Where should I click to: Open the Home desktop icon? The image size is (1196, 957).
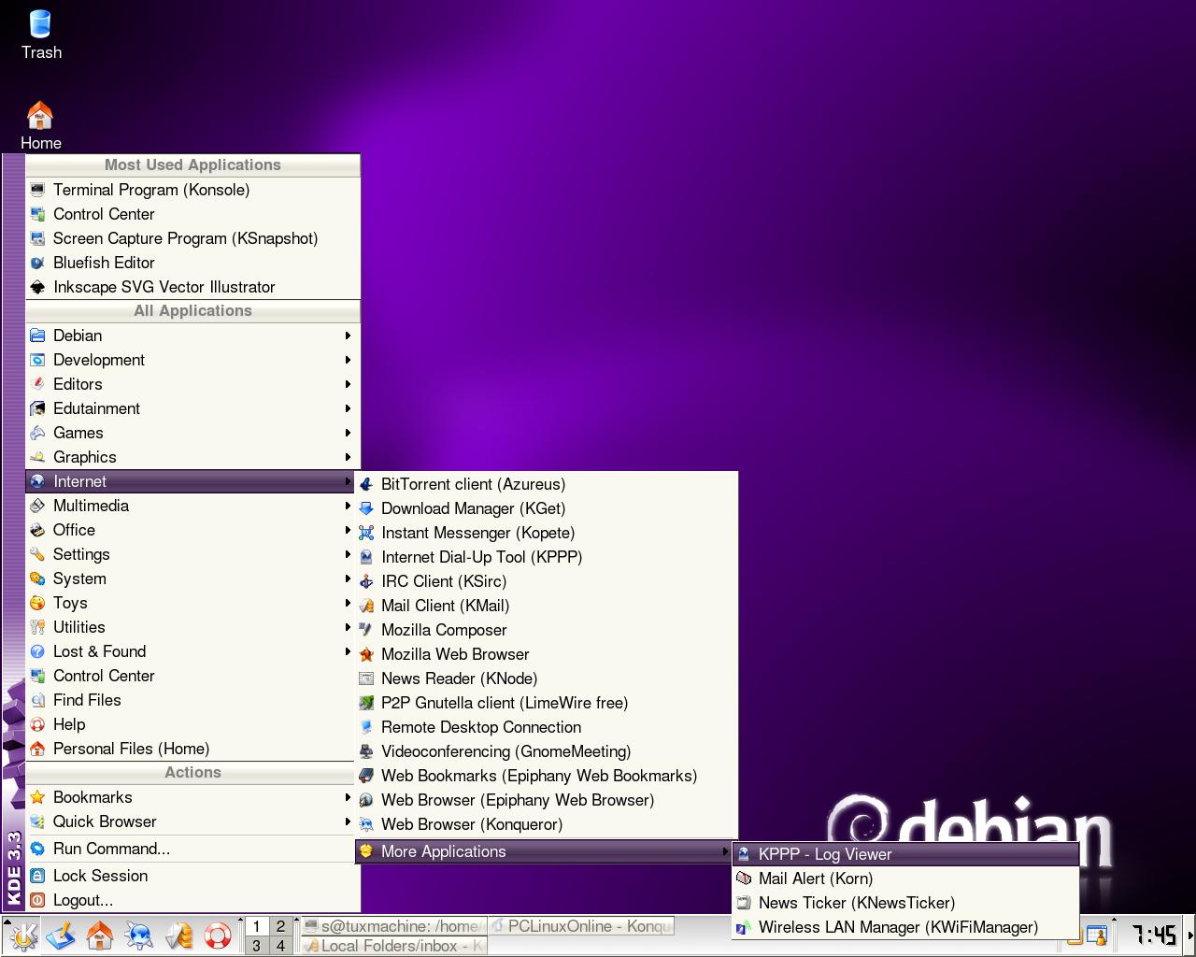[40, 125]
